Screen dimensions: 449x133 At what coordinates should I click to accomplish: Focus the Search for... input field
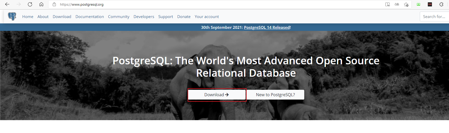coord(434,16)
